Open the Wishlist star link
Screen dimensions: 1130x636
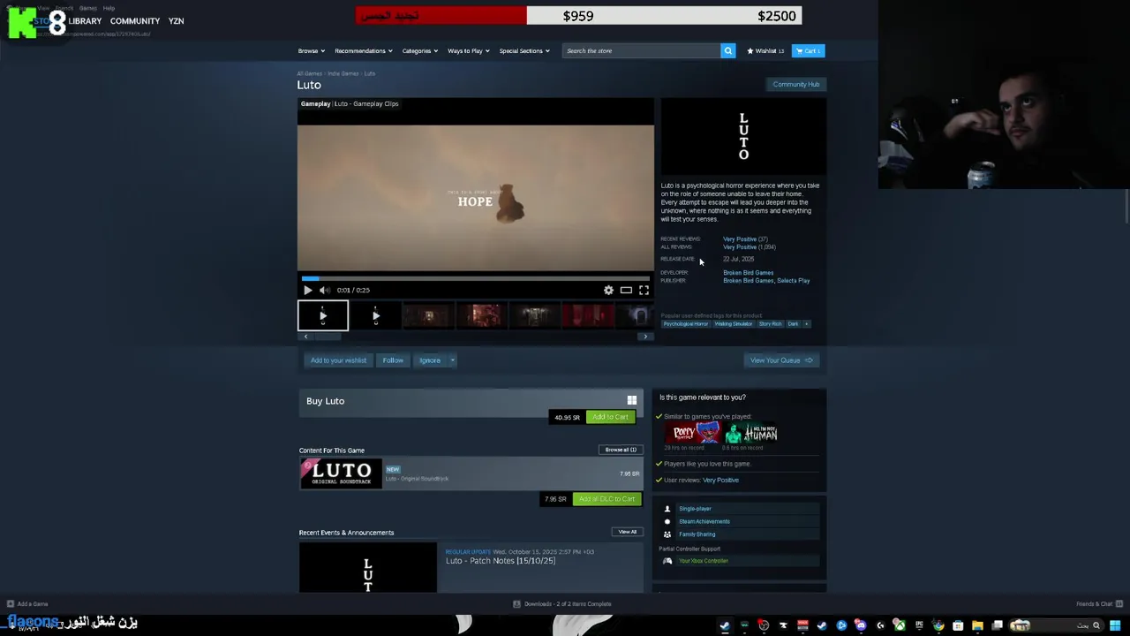(765, 50)
